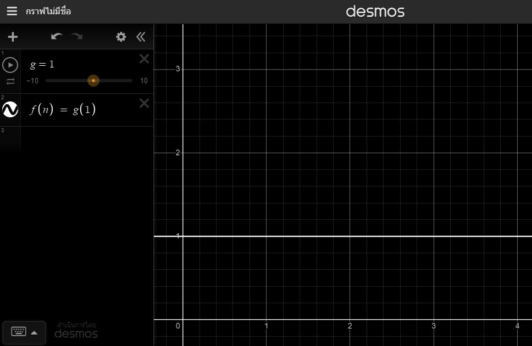
Task: Click the g slider handle
Action: point(93,81)
